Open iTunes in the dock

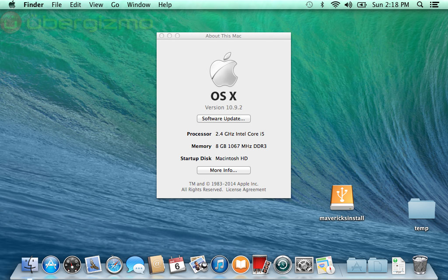(220, 265)
